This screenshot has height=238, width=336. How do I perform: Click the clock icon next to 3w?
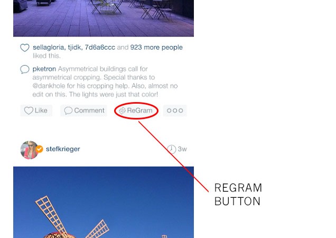coord(171,149)
